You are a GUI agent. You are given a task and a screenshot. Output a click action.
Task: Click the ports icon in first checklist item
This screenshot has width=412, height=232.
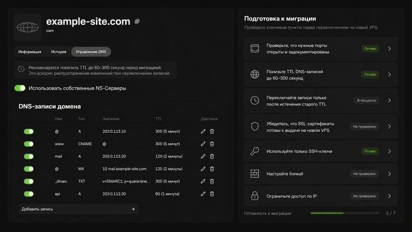point(255,49)
